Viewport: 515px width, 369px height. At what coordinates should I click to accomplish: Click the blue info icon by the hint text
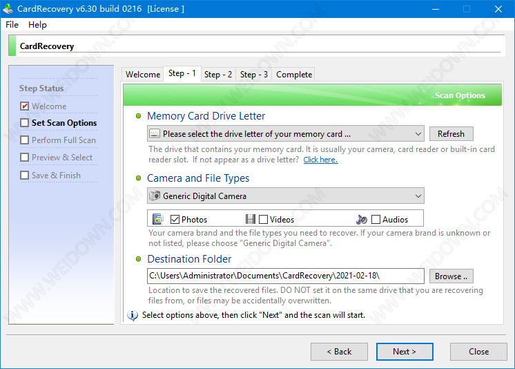click(x=133, y=315)
